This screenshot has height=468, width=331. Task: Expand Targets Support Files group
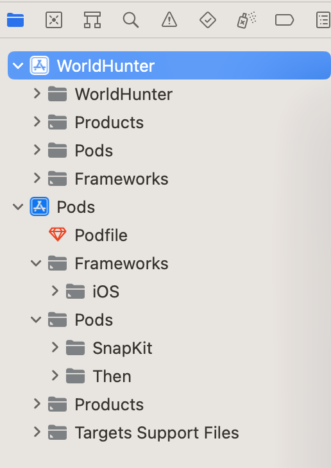click(37, 432)
